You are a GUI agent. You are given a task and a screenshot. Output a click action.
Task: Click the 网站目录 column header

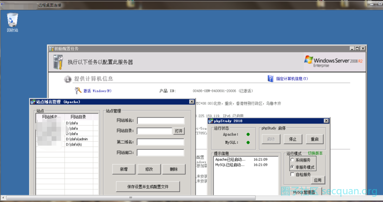[x=78, y=117]
